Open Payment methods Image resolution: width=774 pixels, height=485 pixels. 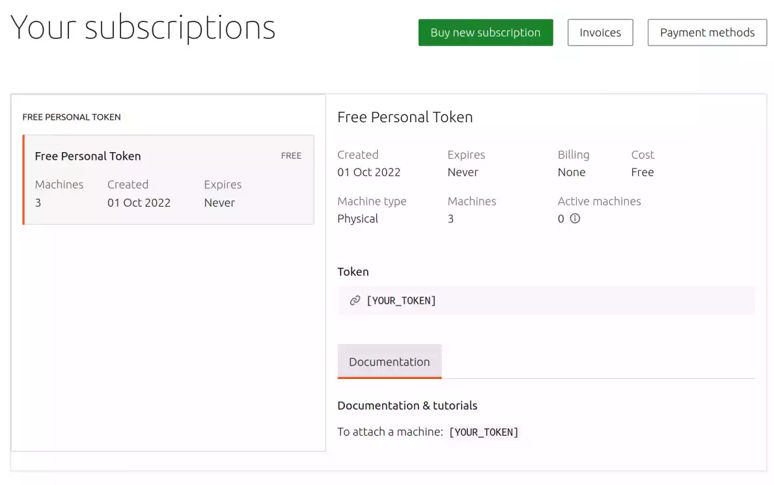(707, 33)
